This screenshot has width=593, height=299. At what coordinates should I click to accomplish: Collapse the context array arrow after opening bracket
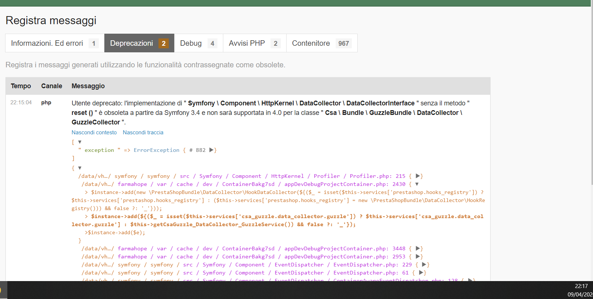tap(80, 142)
